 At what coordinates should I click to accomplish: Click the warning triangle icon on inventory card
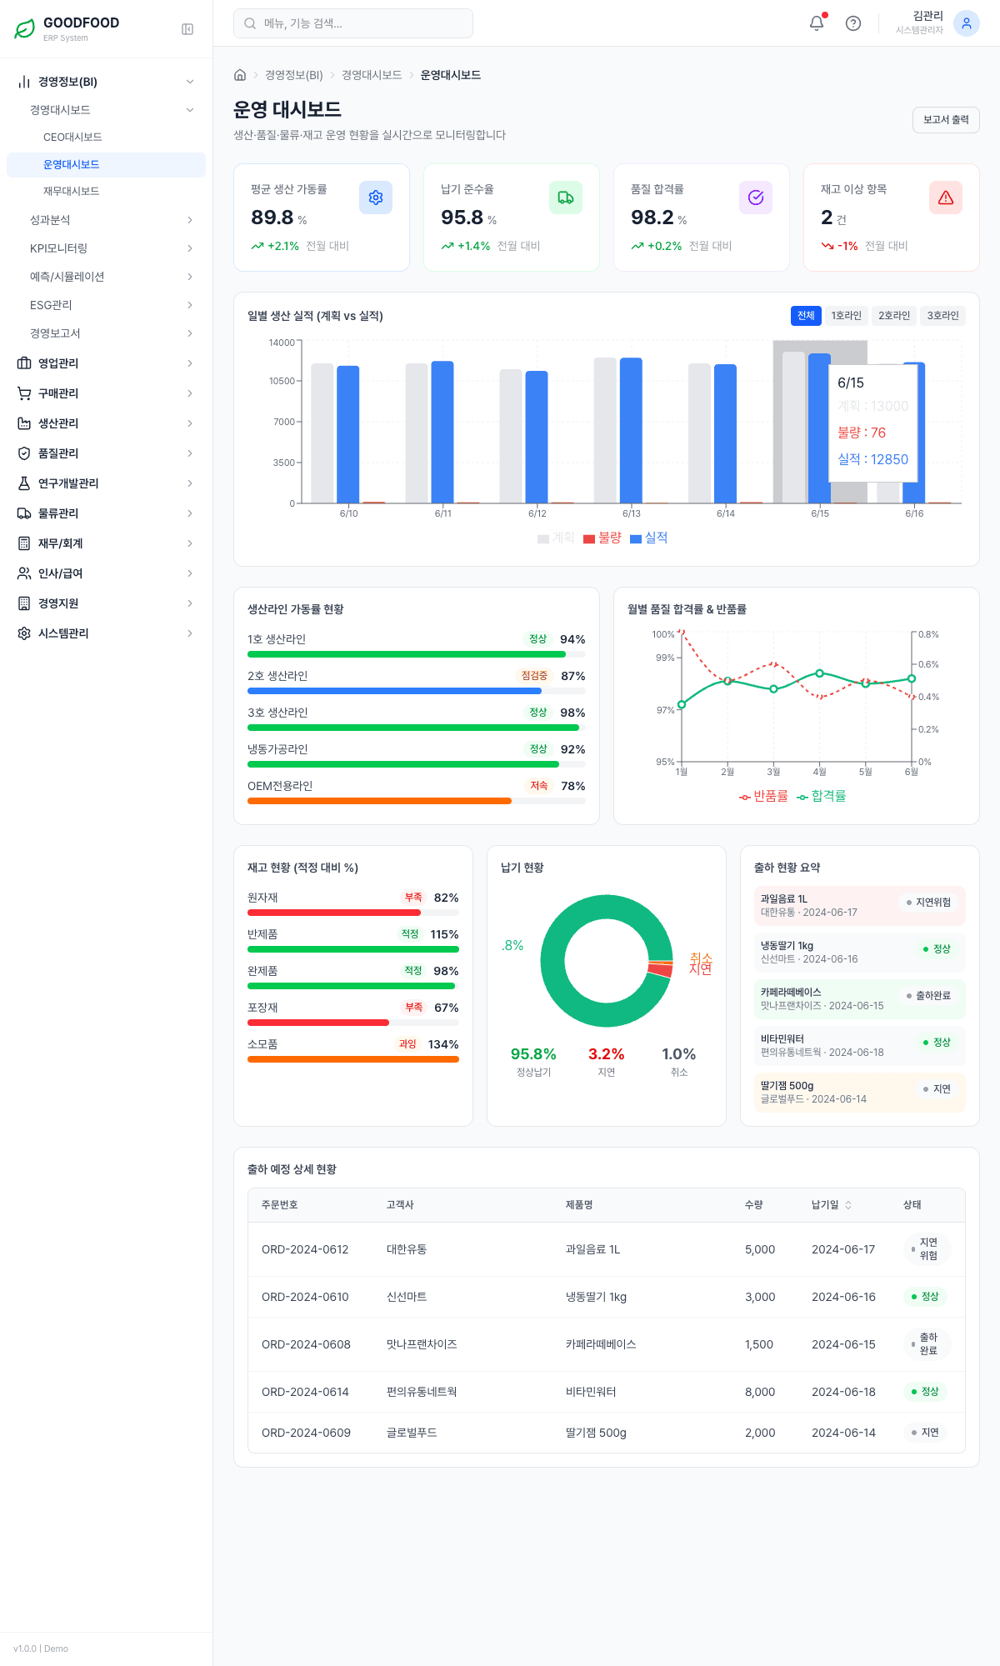(946, 198)
